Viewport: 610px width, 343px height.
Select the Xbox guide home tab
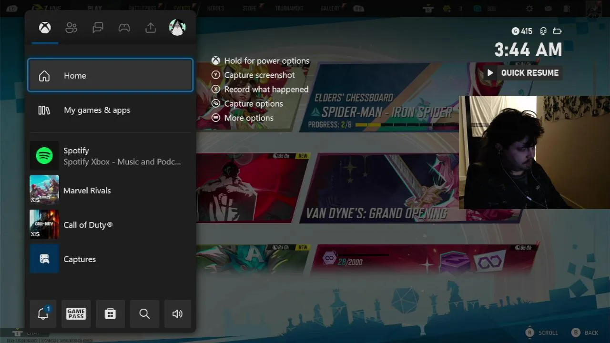[45, 28]
